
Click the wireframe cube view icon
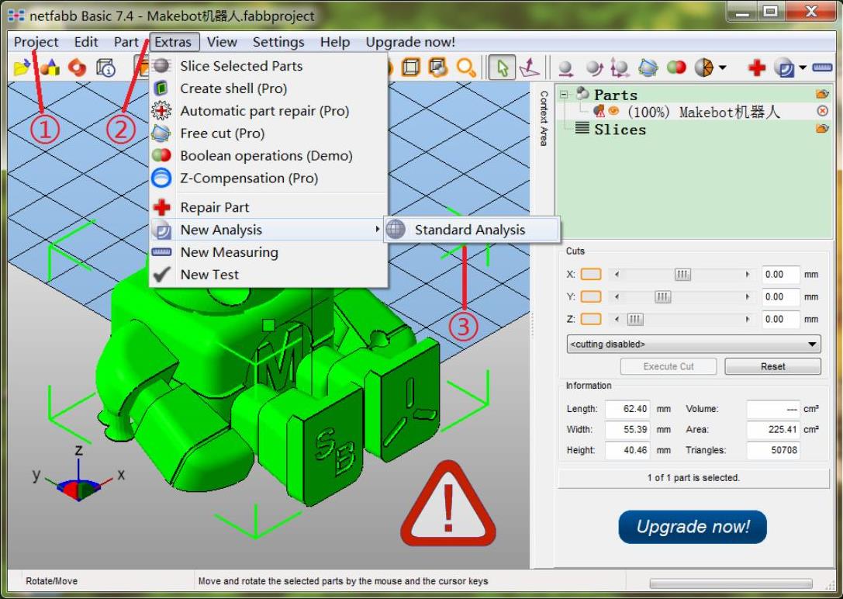[411, 68]
